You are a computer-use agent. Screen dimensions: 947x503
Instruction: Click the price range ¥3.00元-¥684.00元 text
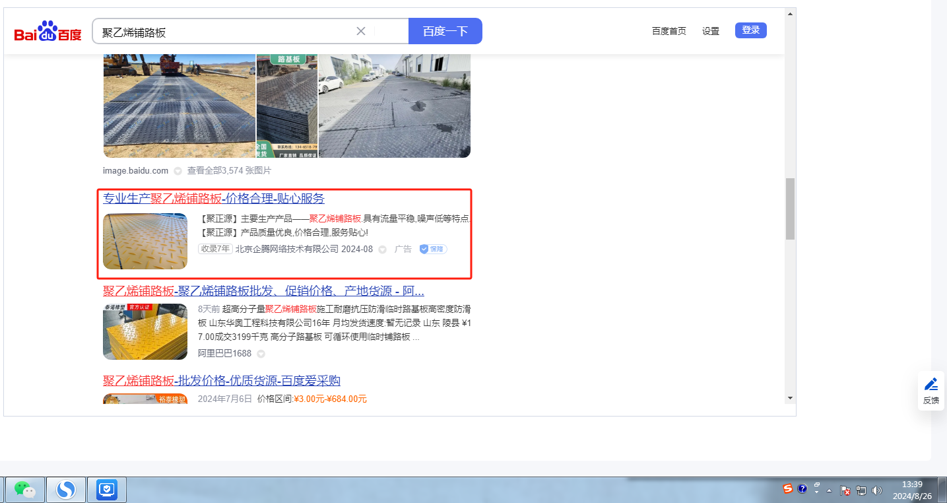click(x=330, y=399)
